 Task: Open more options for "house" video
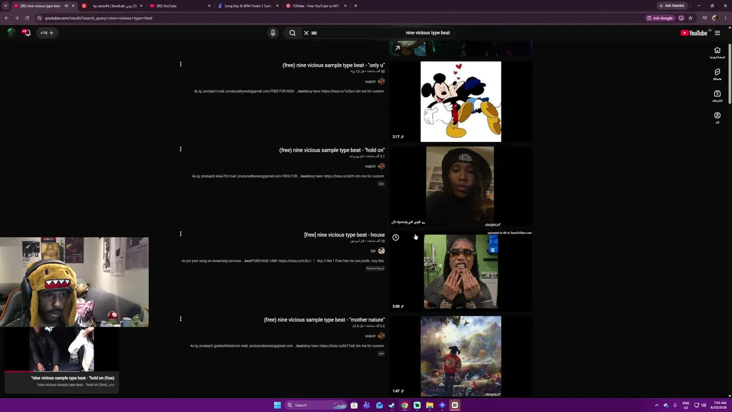[181, 234]
